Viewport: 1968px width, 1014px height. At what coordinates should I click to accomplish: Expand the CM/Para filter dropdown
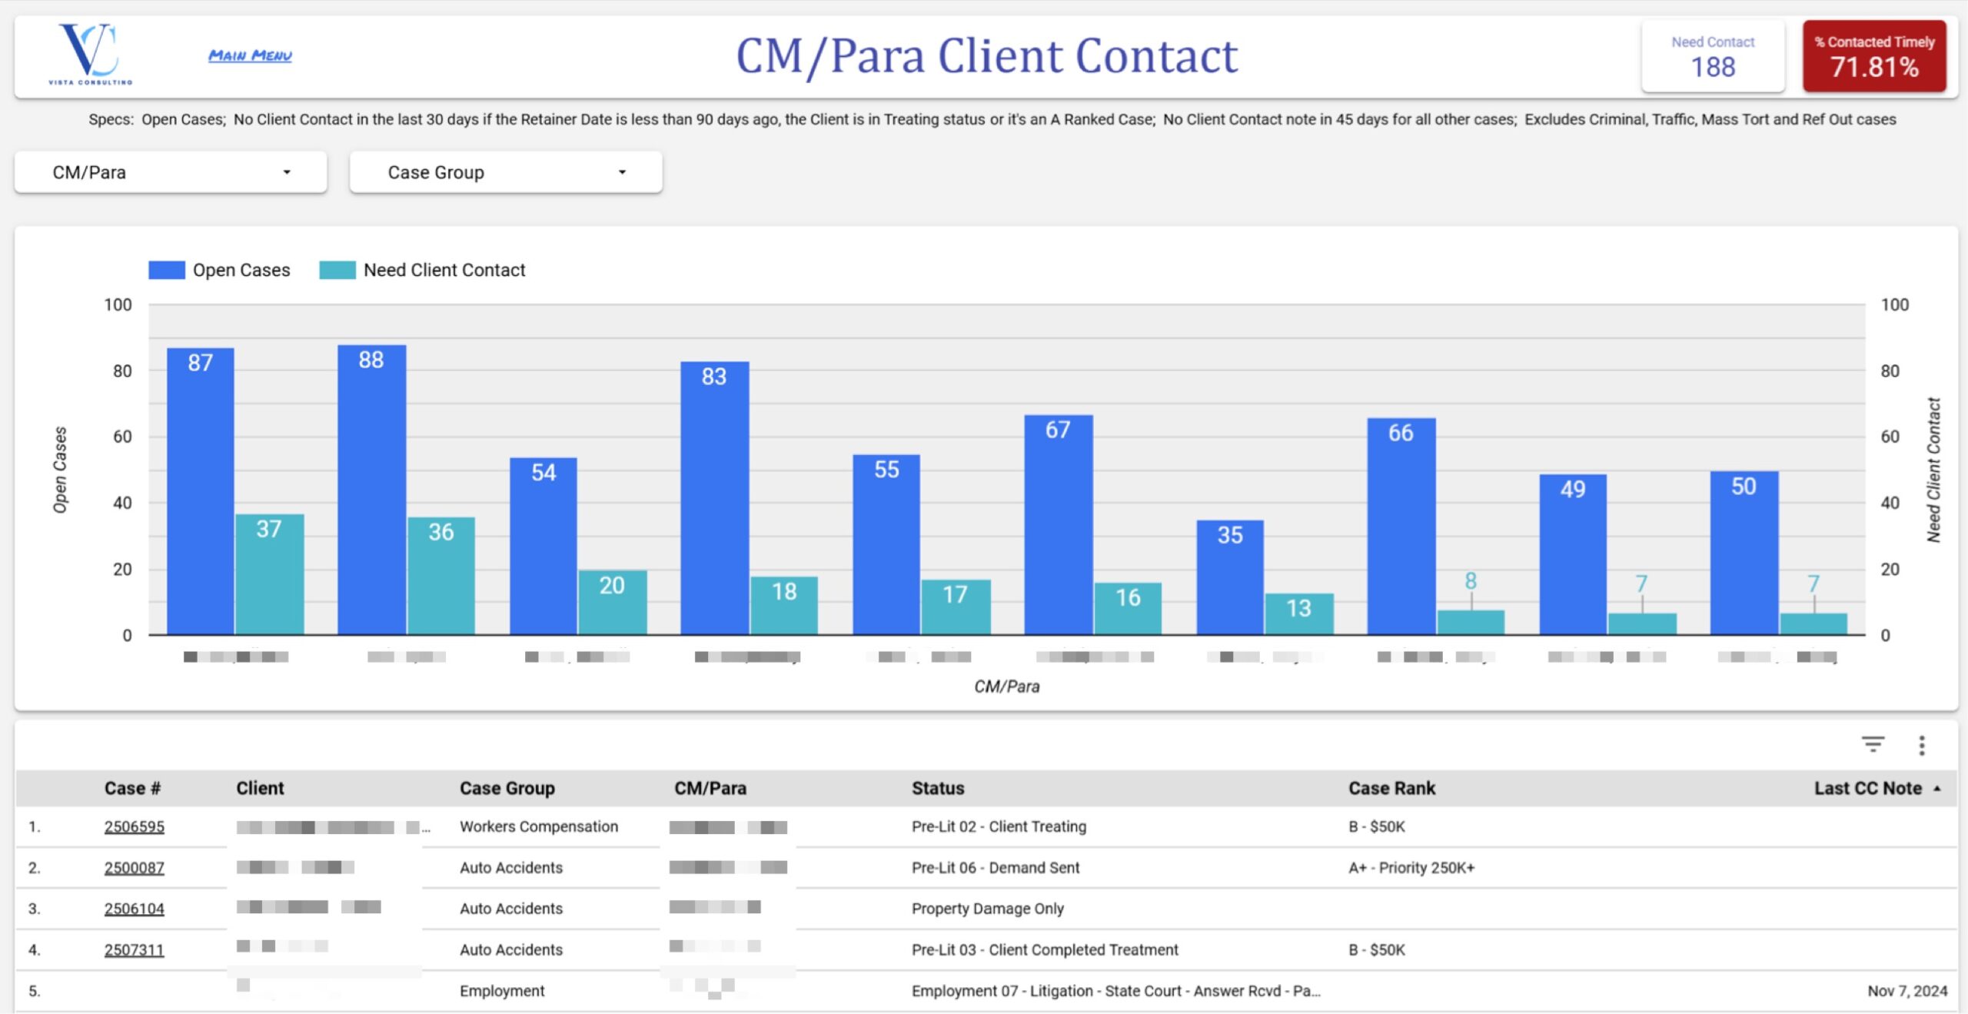(x=171, y=172)
